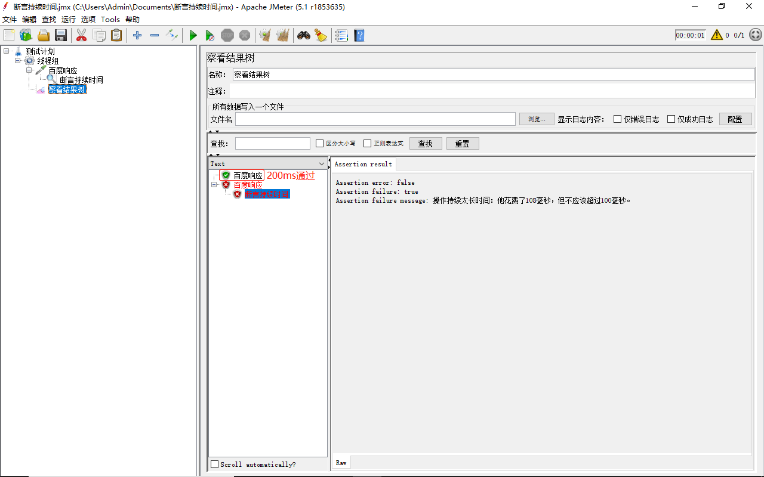Shut down threads with grey X icon
This screenshot has width=764, height=477.
pos(245,35)
